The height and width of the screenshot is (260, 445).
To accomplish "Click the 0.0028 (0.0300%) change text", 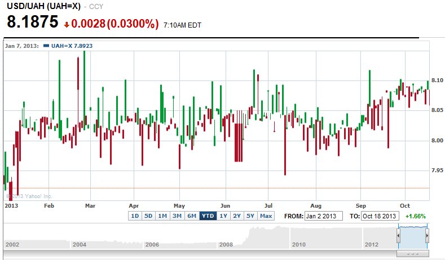I will 115,24.
